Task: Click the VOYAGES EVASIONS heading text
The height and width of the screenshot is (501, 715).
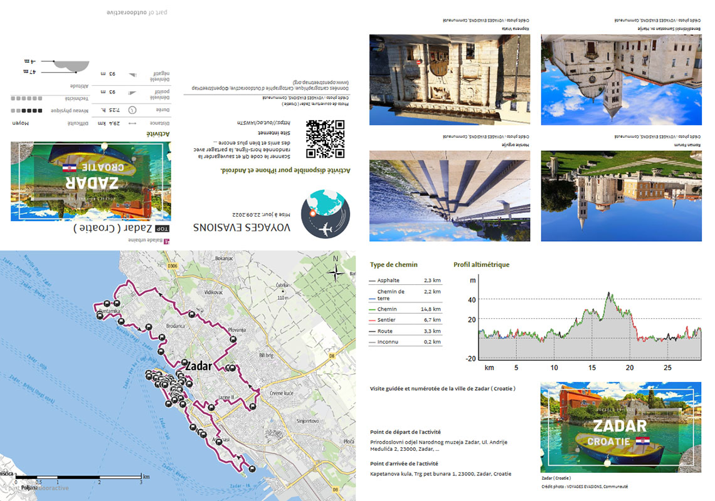Action: tap(241, 227)
